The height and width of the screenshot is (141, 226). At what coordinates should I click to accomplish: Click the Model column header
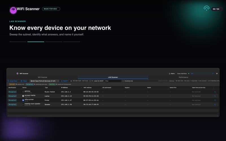(149, 87)
